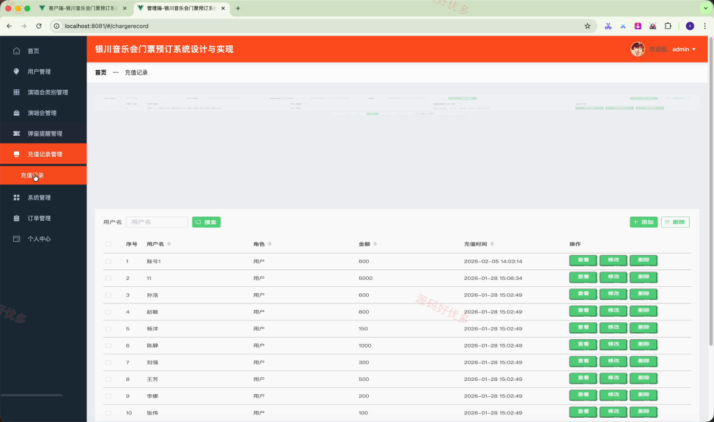This screenshot has width=714, height=422.
Task: Click the pink download extension icon
Action: 638,26
